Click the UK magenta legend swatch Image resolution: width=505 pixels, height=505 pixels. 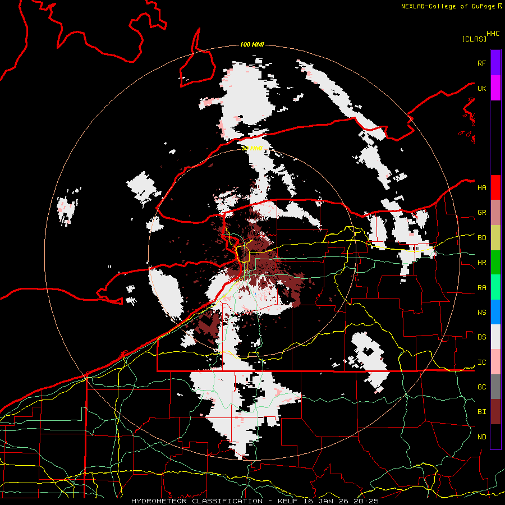(495, 88)
